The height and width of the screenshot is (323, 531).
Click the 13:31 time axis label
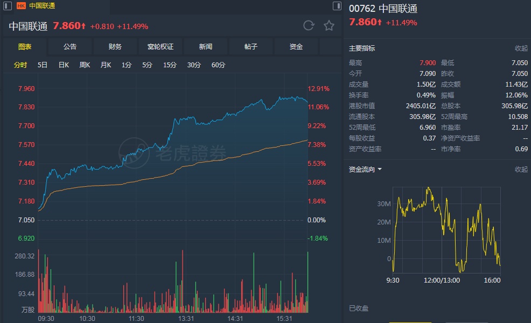[x=186, y=319]
